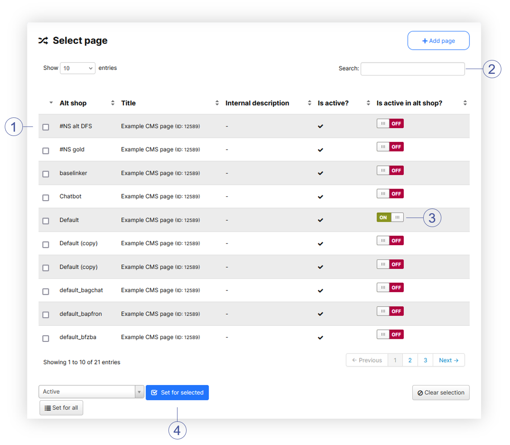
Task: Click the Add page button
Action: tap(438, 41)
